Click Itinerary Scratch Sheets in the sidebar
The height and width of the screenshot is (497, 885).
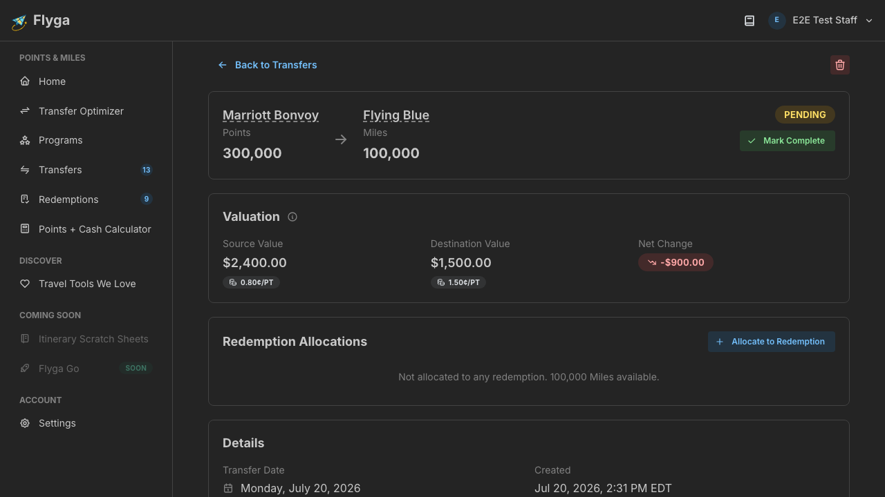pyautogui.click(x=86, y=339)
